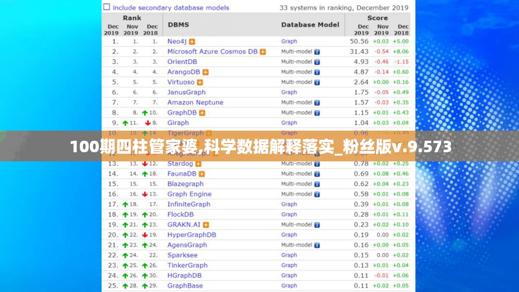The width and height of the screenshot is (519, 292).
Task: Click Multi-model info icon in ArangoDB row
Action: pos(317,72)
